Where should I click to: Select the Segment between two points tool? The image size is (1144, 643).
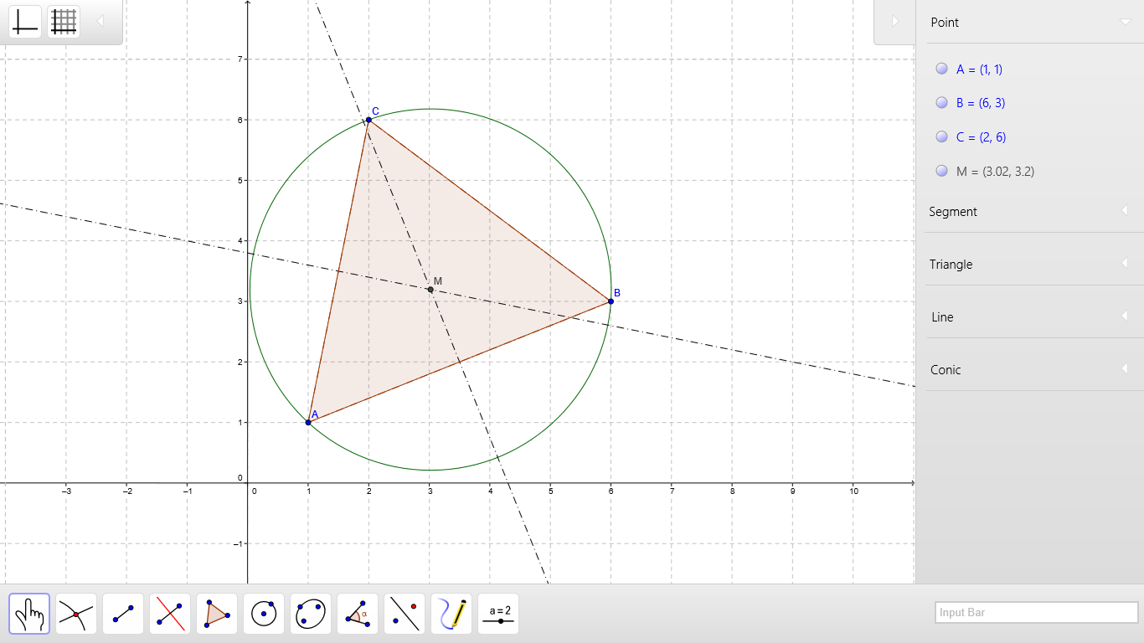point(123,614)
